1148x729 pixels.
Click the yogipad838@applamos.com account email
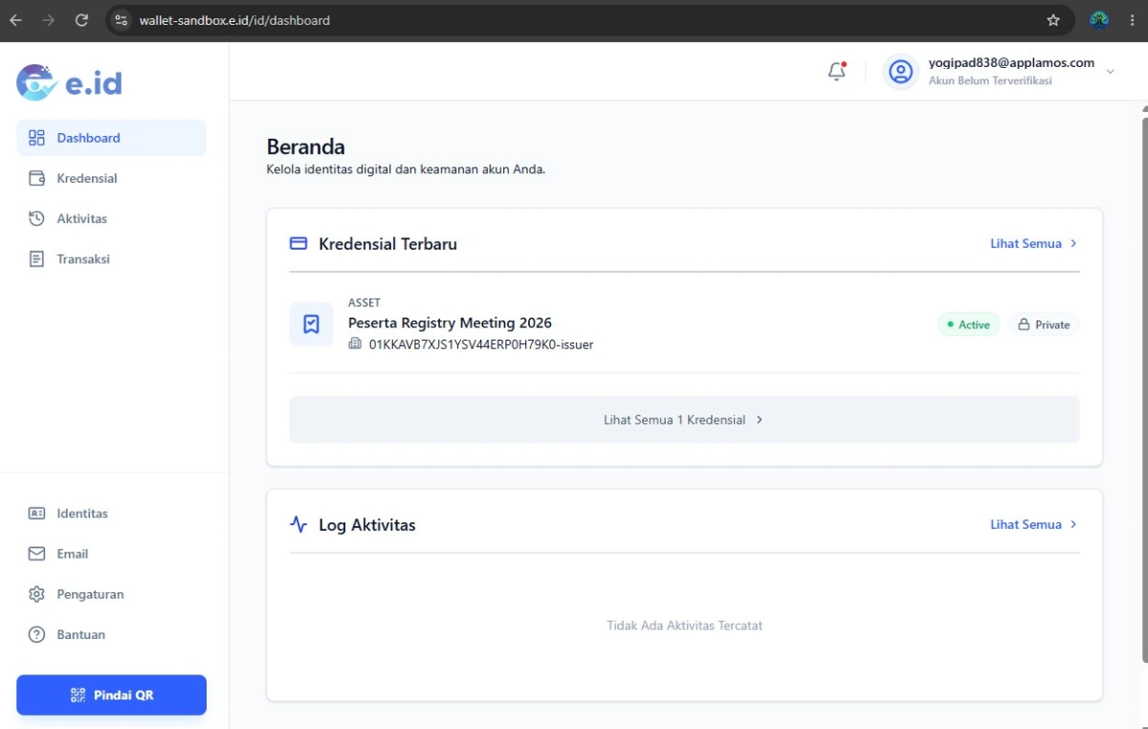point(1011,63)
